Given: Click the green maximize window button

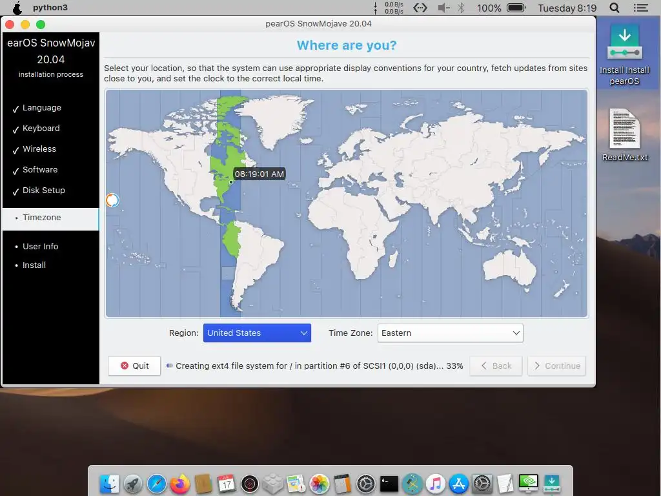Looking at the screenshot, I should (41, 25).
